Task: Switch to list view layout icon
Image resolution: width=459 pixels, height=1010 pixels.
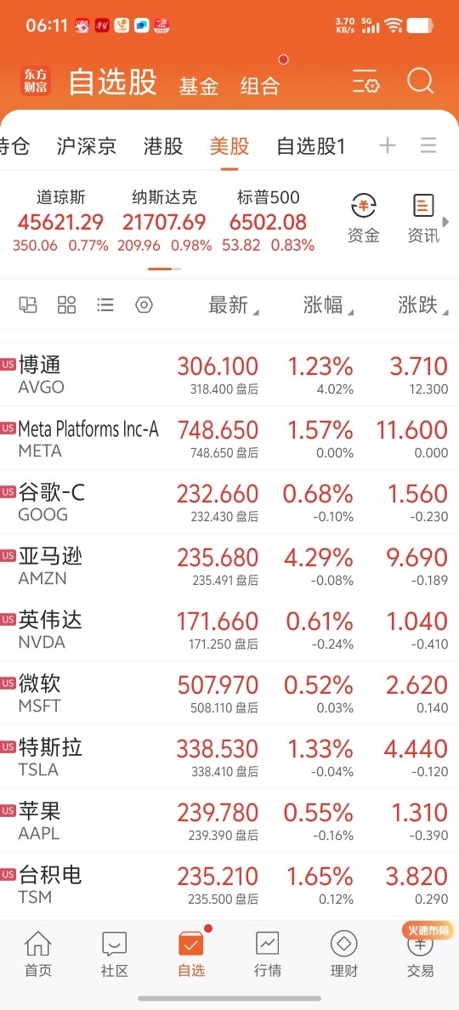Action: click(105, 304)
